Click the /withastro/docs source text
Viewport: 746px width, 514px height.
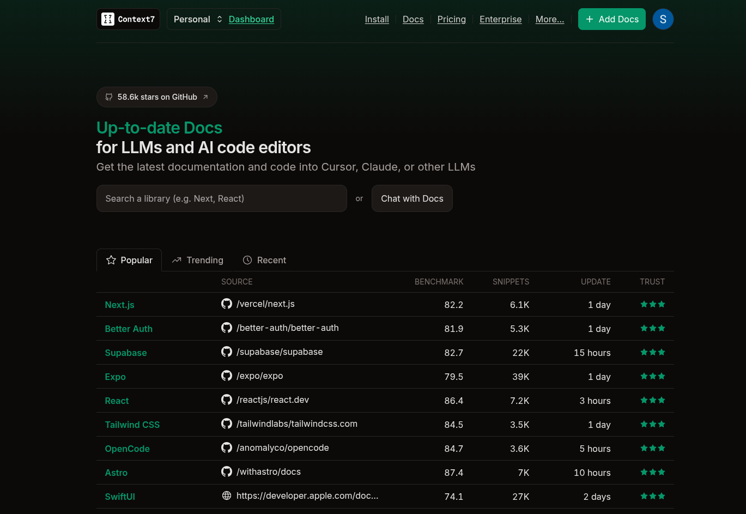coord(269,471)
